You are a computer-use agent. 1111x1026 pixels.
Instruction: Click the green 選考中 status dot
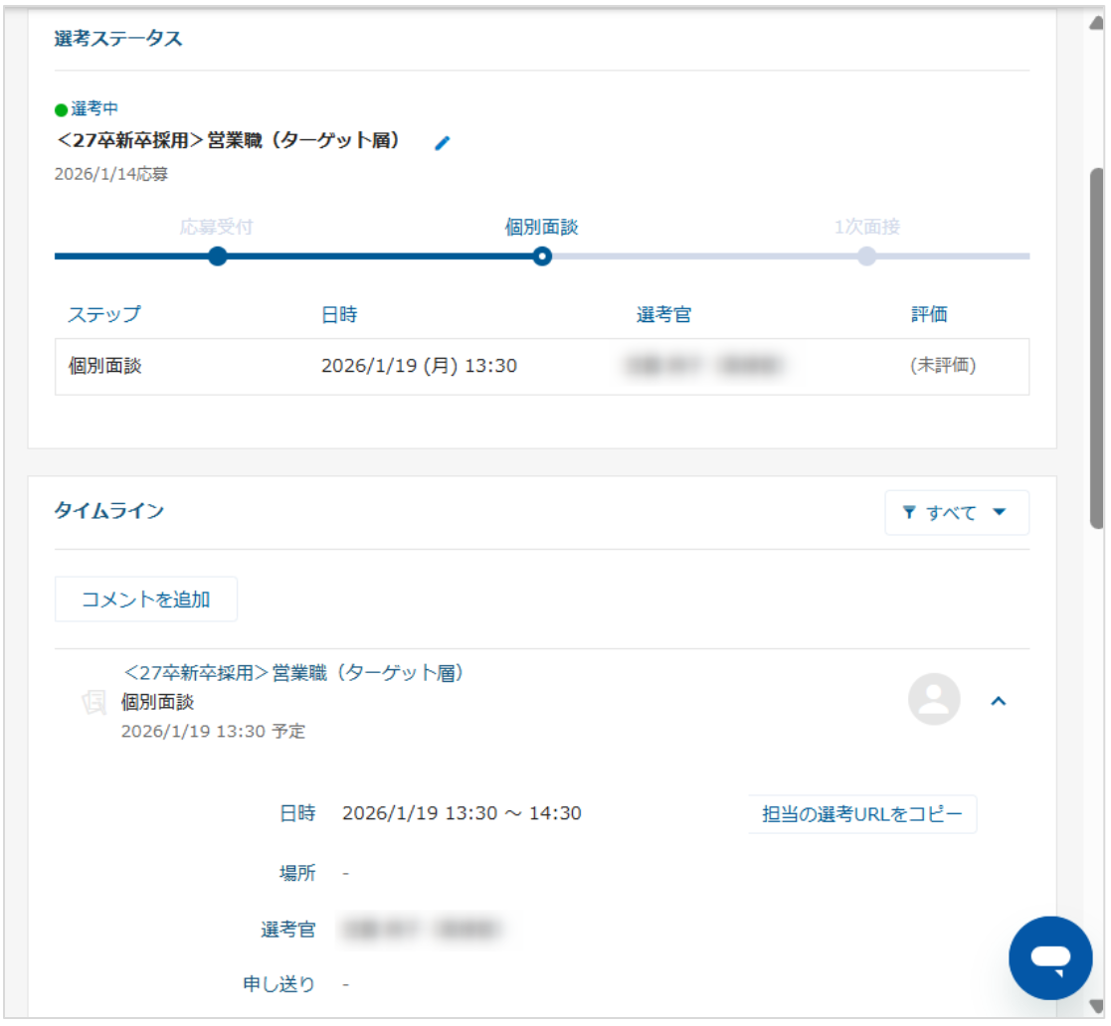pyautogui.click(x=62, y=109)
